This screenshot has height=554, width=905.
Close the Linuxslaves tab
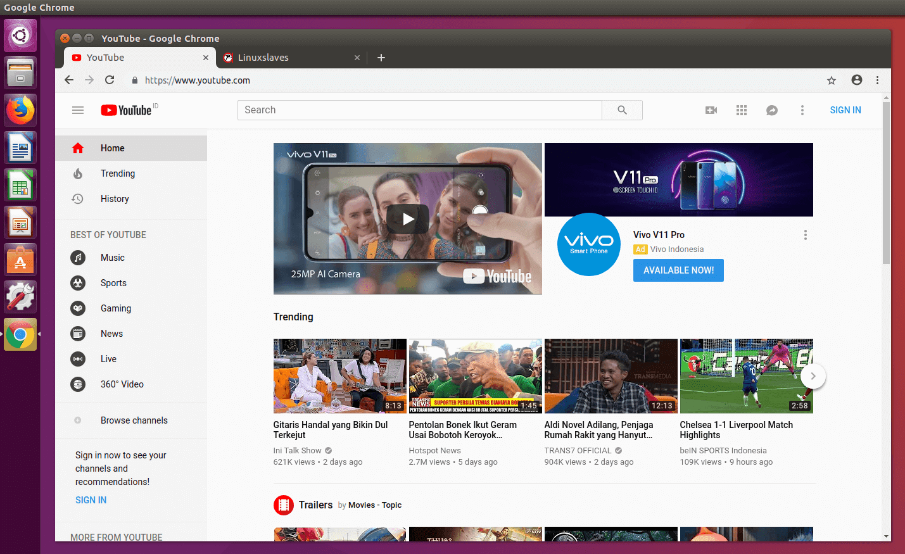click(x=357, y=58)
